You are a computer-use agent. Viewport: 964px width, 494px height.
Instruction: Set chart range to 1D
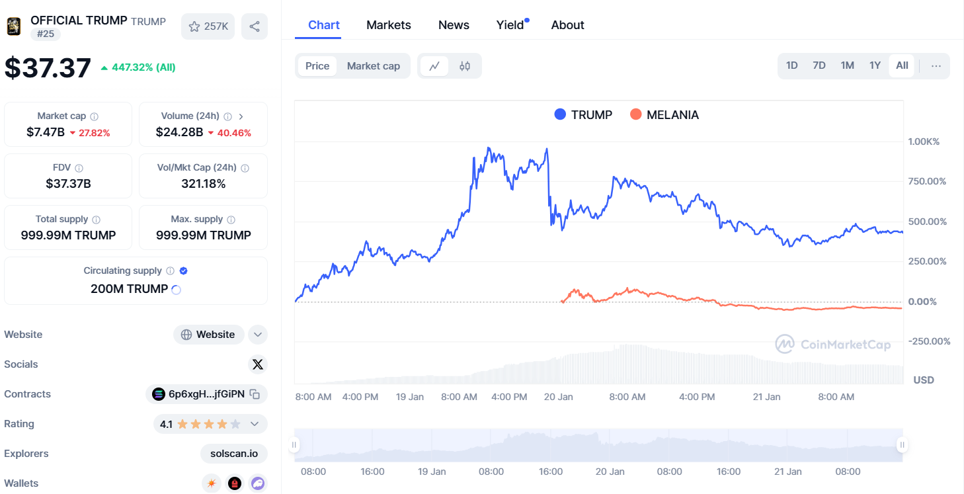point(791,65)
